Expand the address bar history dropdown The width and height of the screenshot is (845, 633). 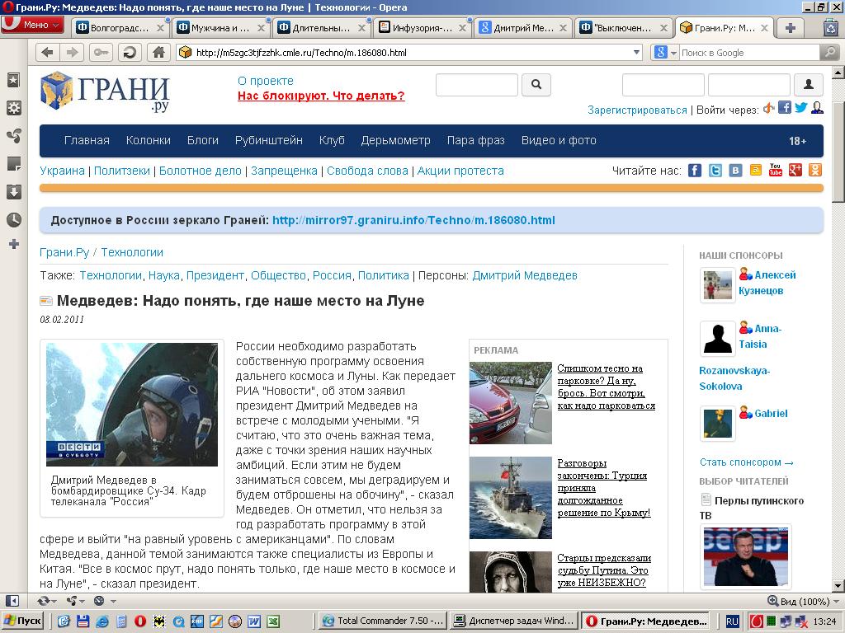(635, 53)
